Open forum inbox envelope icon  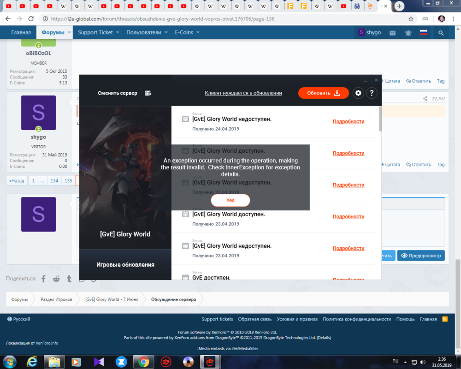point(392,33)
